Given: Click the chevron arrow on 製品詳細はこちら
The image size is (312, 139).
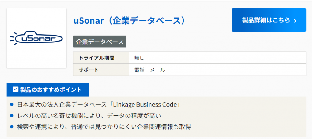Looking at the screenshot, I should 295,20.
